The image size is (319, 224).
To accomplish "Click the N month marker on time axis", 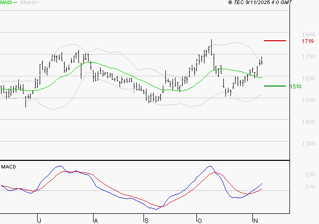I will coord(255,220).
